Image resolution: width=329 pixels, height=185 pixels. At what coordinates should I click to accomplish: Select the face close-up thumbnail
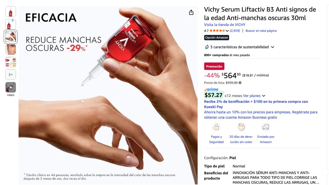[x=11, y=49]
